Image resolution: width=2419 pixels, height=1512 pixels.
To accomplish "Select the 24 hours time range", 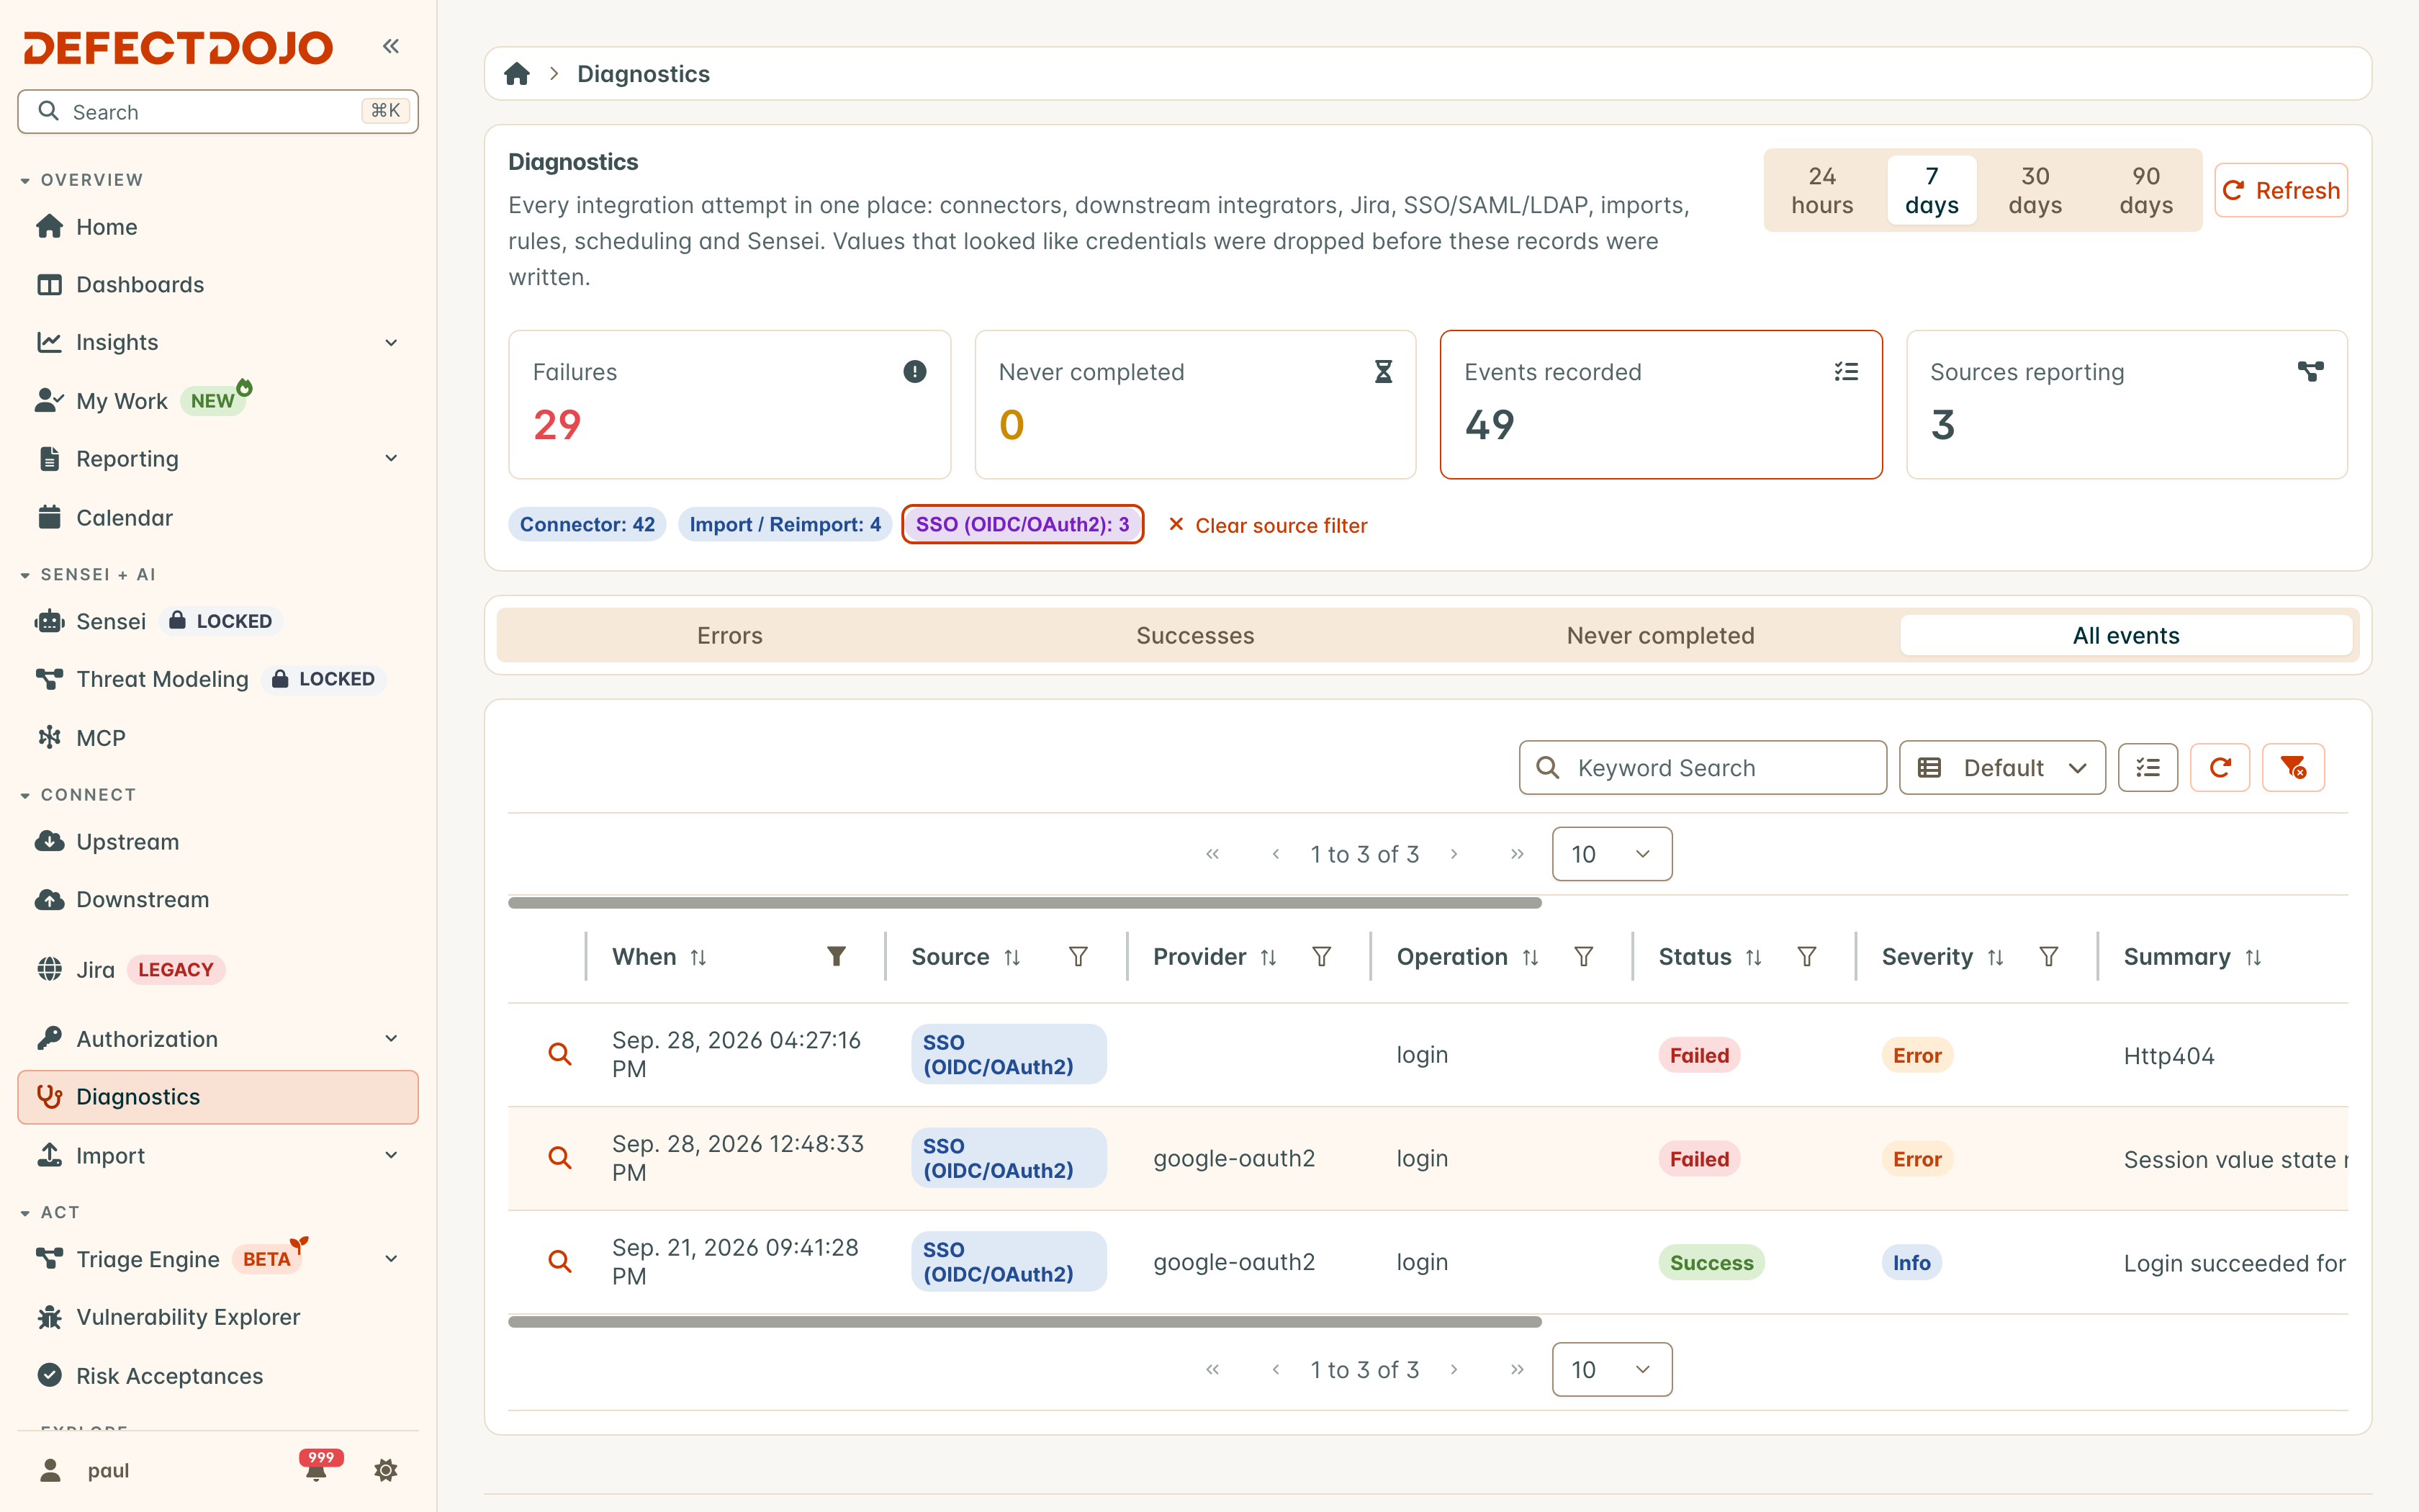I will click(x=1822, y=190).
